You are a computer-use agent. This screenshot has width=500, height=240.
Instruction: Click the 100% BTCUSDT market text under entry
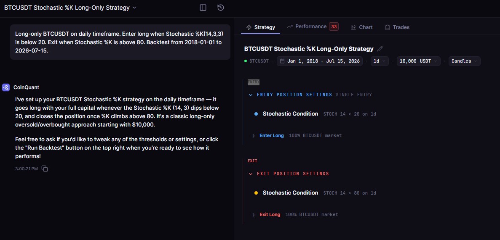tap(315, 136)
